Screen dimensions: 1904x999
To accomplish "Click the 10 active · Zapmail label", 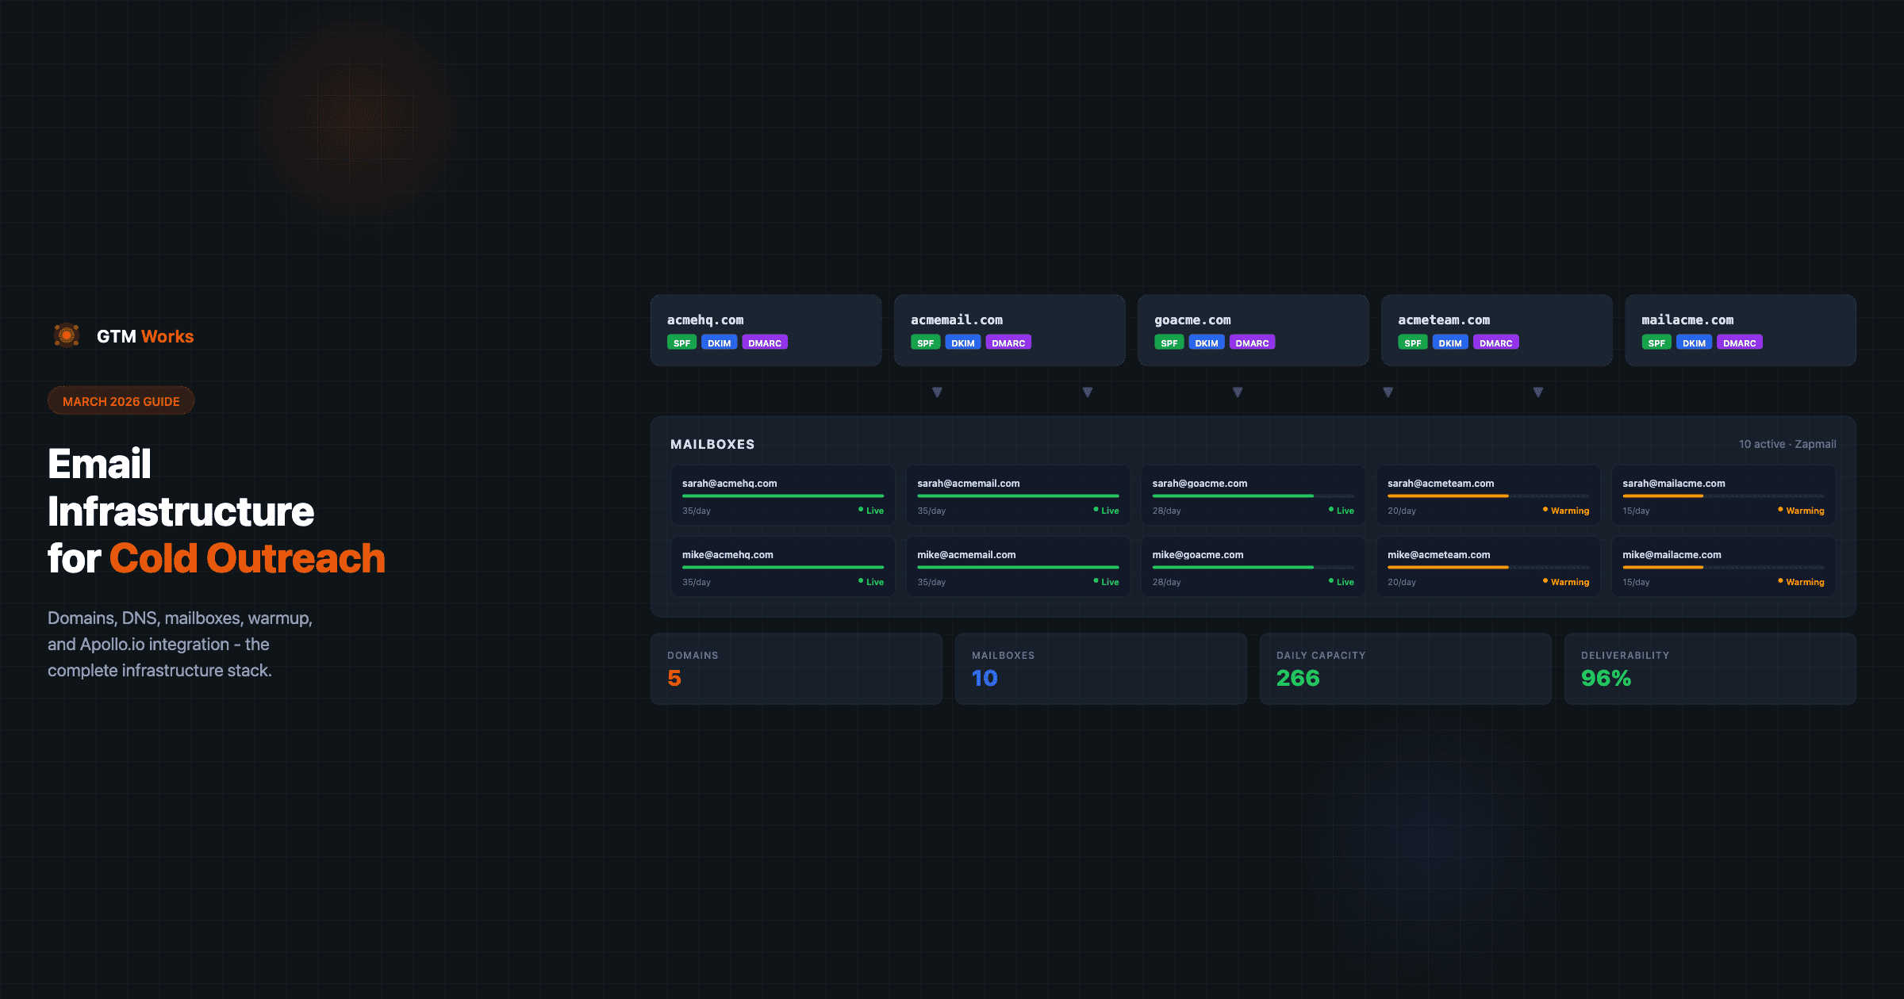I will (x=1787, y=444).
